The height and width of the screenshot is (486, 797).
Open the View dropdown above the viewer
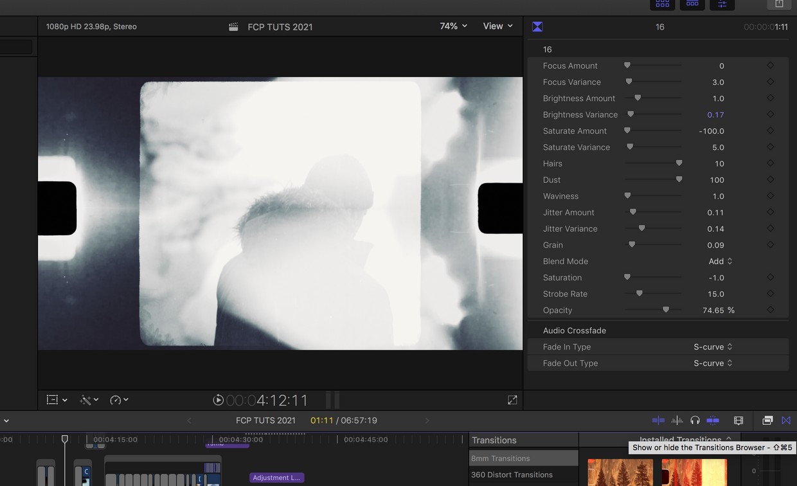[496, 26]
